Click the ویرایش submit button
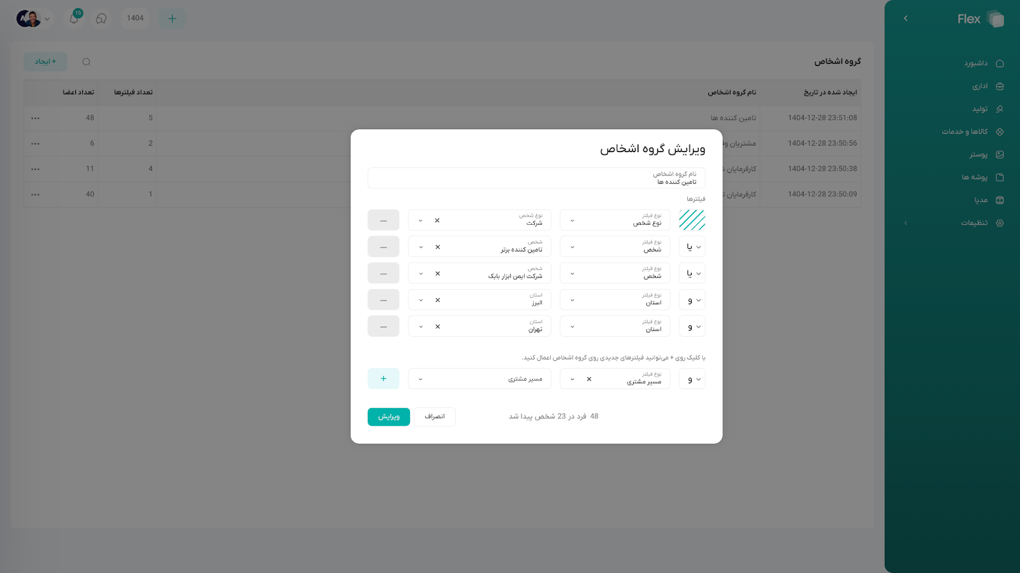 pos(389,416)
